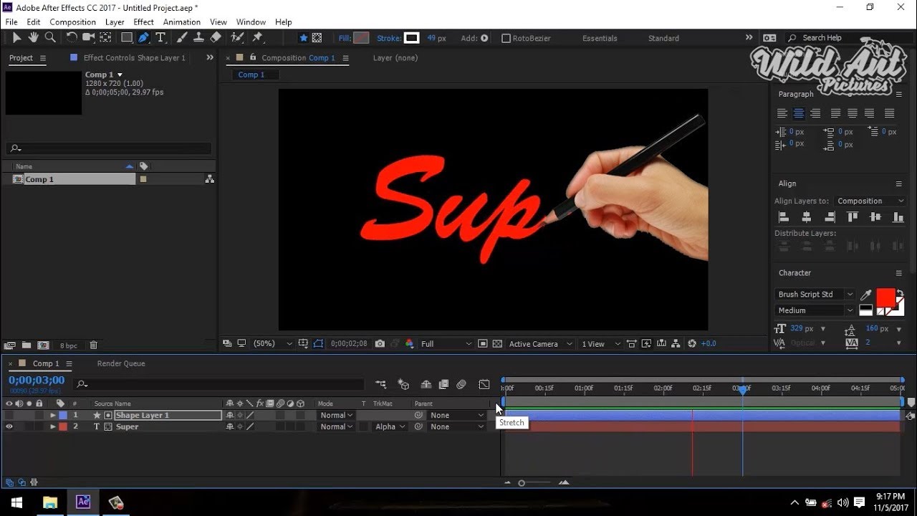Click the character eyedropper icon
Screen dimensions: 917x516
pyautogui.click(x=865, y=295)
